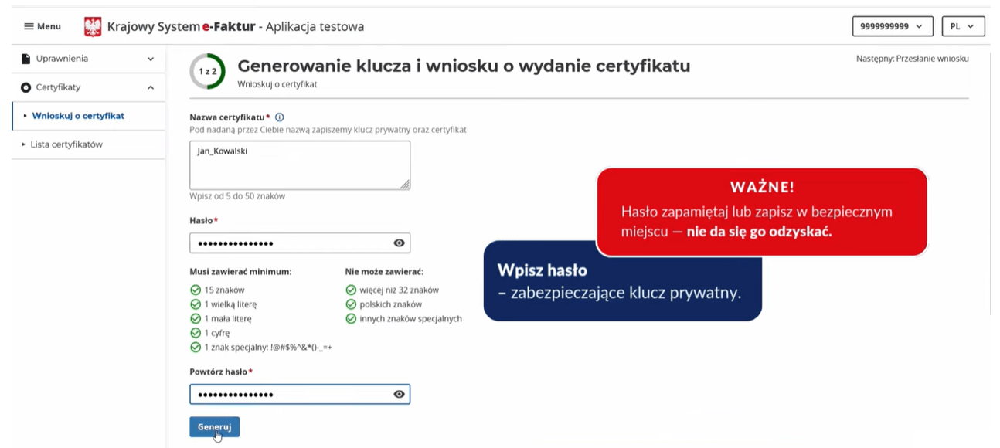Show the Powtórz hasło field contents
Viewport: 1000px width, 448px height.
[x=399, y=394]
